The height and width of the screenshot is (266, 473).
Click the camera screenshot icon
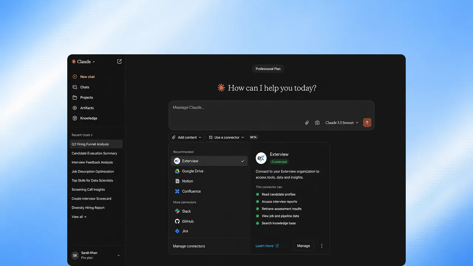pyautogui.click(x=317, y=123)
